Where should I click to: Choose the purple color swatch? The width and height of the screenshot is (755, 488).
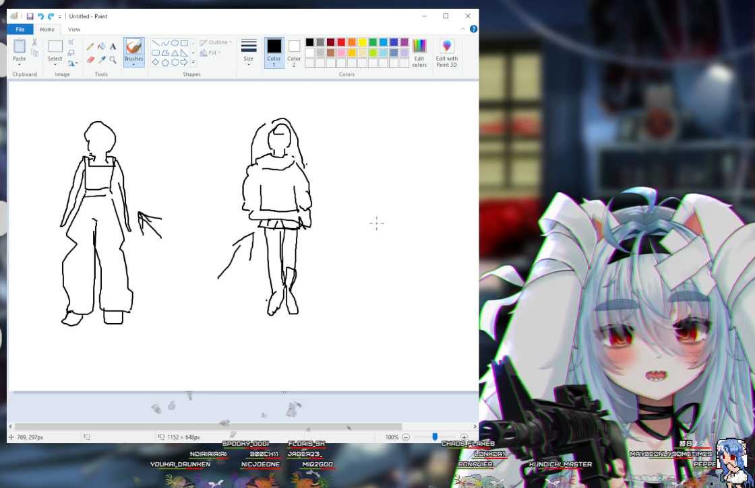pyautogui.click(x=404, y=42)
